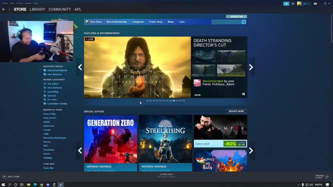Show the previous featured game
Image resolution: width=333 pixels, height=187 pixels.
80,67
